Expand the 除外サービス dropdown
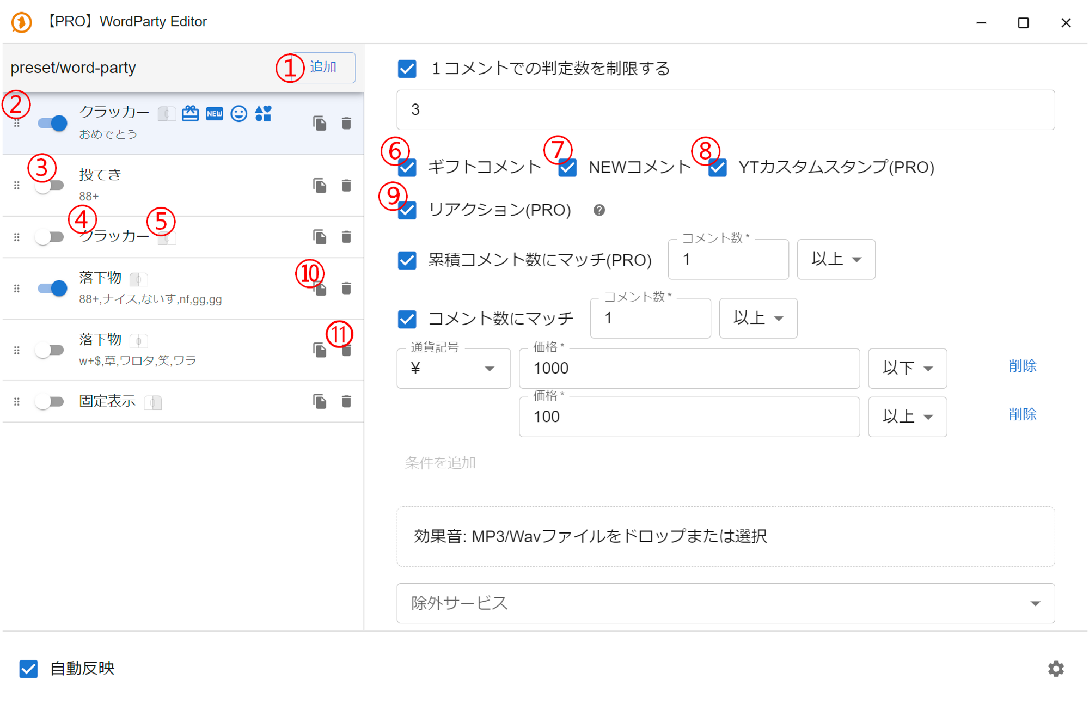1089x704 pixels. click(x=725, y=603)
